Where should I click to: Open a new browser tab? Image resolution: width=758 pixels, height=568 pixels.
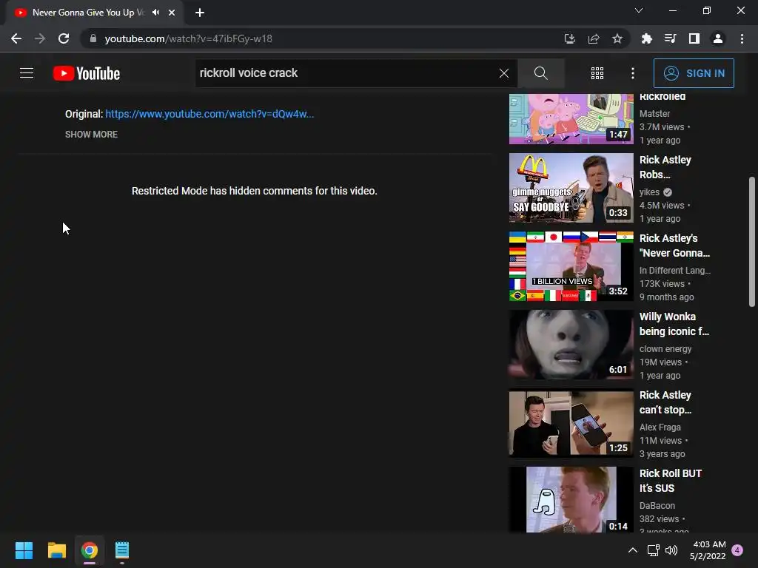tap(200, 13)
